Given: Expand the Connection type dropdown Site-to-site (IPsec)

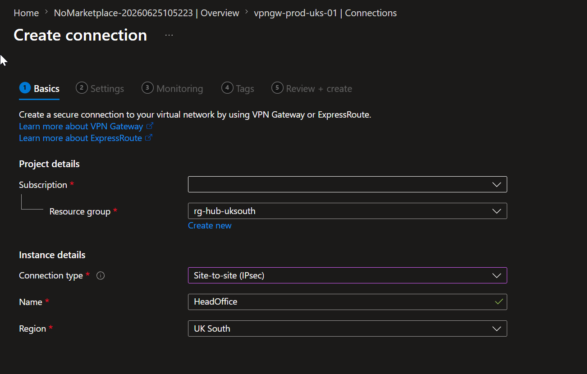Looking at the screenshot, I should [347, 275].
